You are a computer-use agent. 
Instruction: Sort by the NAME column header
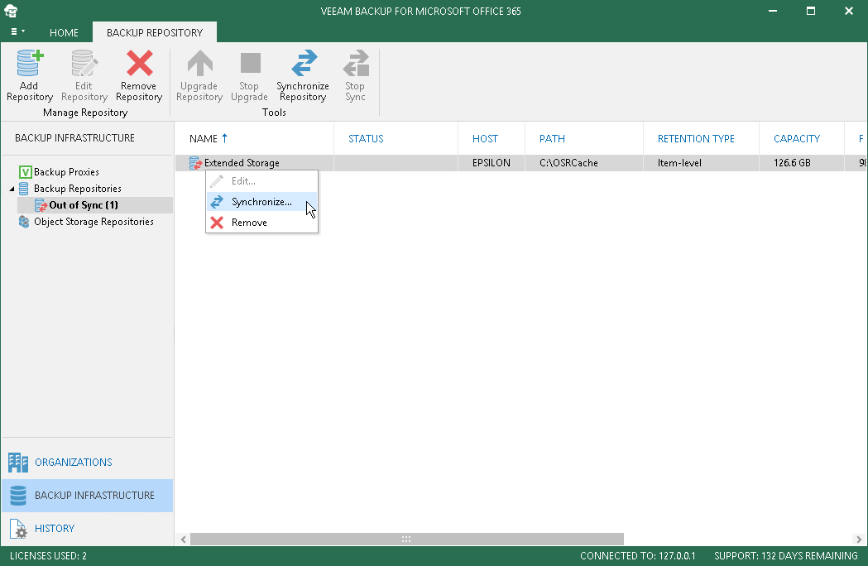[x=255, y=138]
